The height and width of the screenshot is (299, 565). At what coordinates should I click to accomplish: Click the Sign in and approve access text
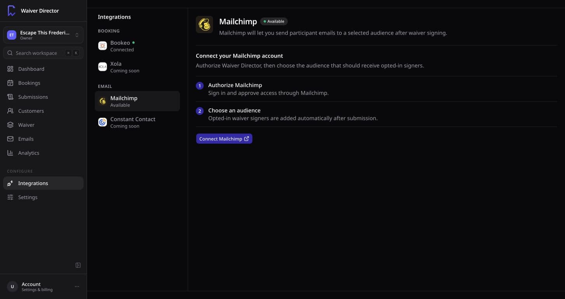(269, 93)
